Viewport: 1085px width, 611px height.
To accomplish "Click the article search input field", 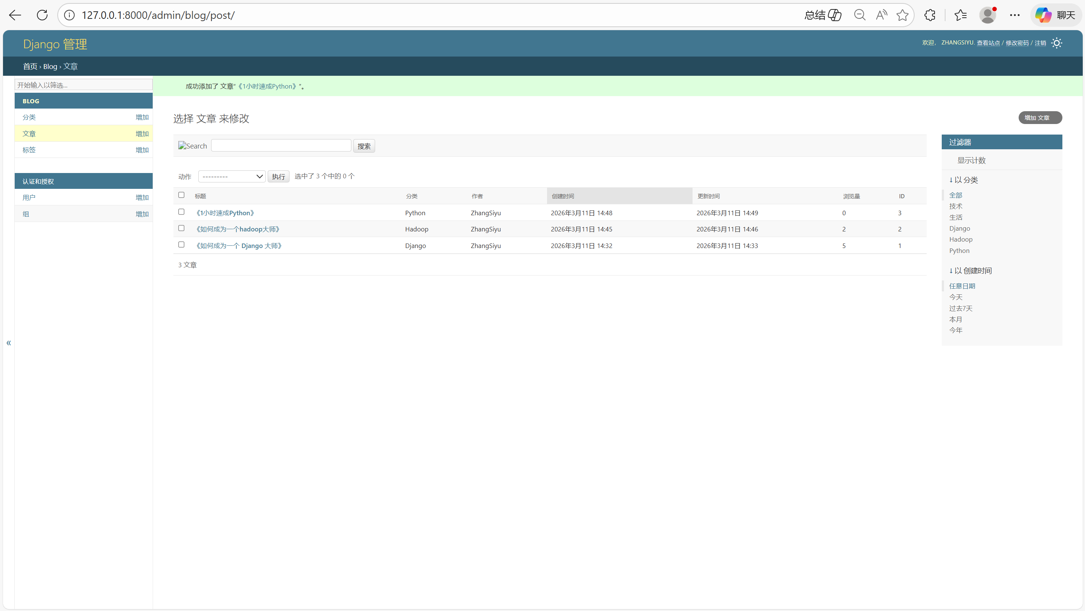I will tap(281, 146).
